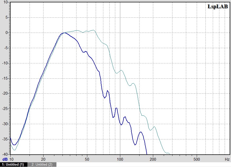Click the dB axis unit label
The height and width of the screenshot is (167, 231).
click(5, 159)
